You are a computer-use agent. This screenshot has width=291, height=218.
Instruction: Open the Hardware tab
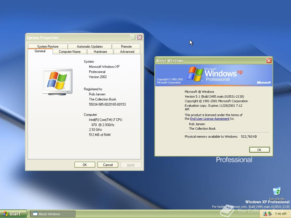point(100,52)
